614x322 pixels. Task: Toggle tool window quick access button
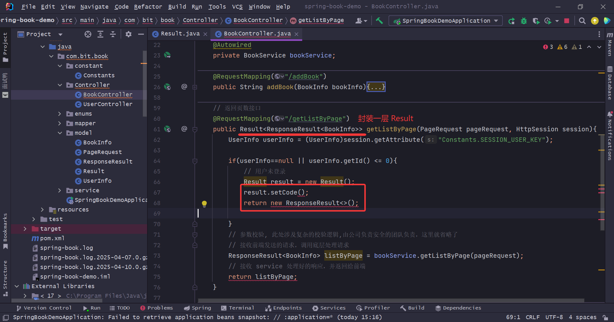[5, 317]
